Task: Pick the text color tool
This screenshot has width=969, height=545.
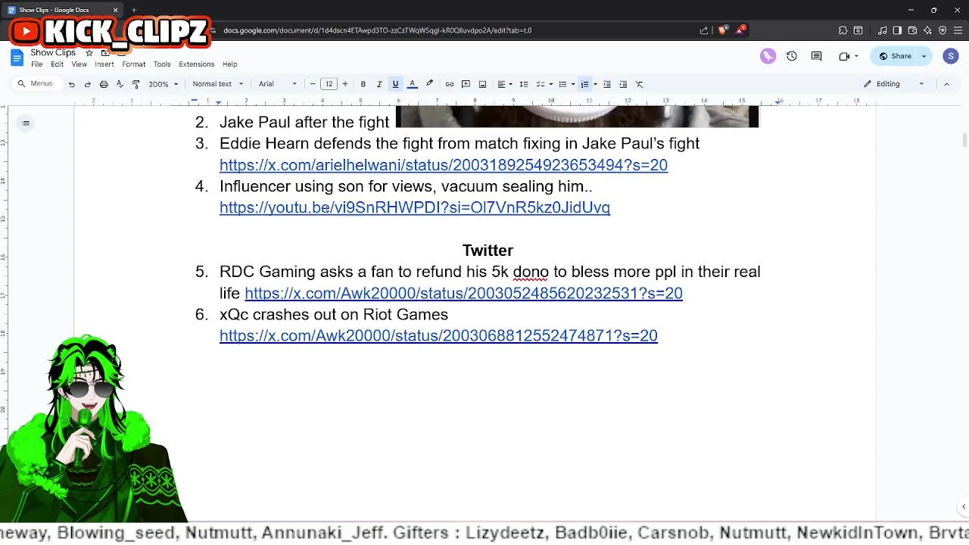Action: coord(413,84)
